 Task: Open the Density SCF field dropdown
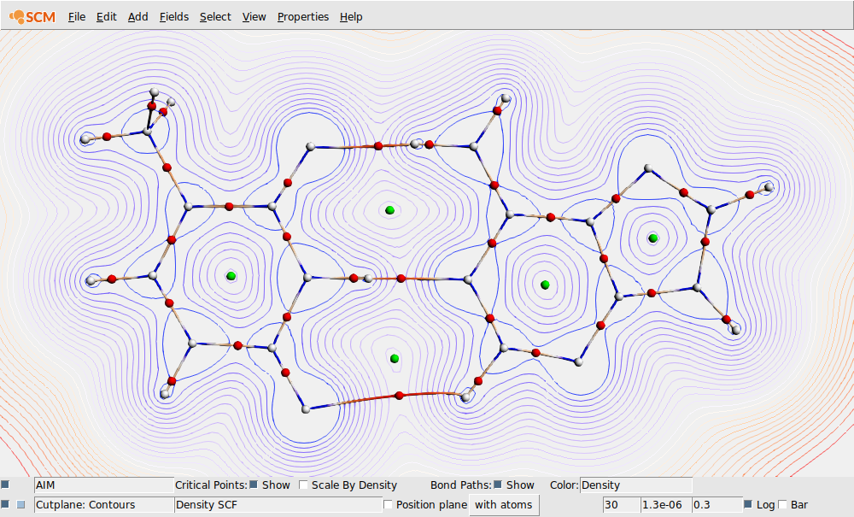(273, 504)
